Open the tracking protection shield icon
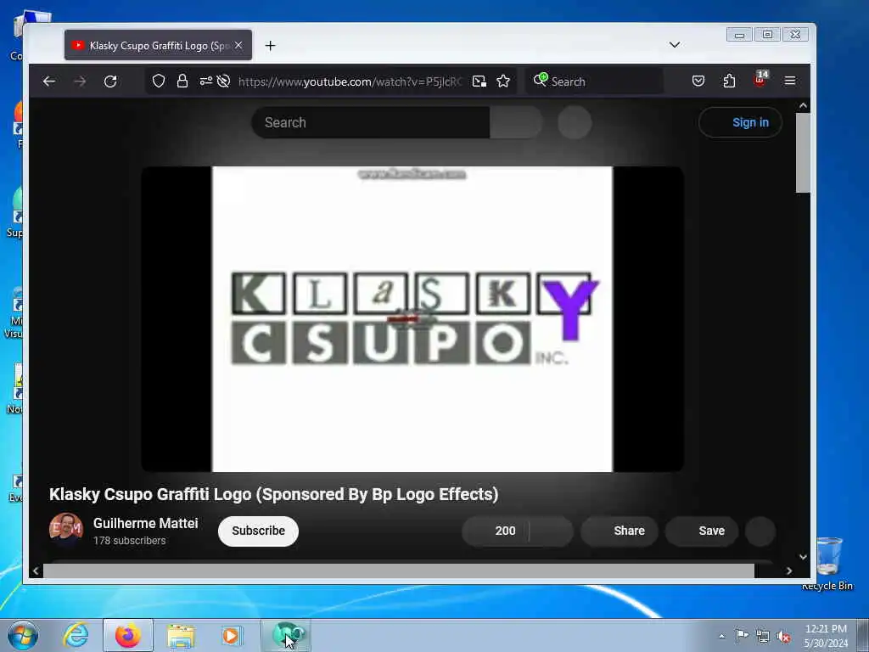The height and width of the screenshot is (652, 869). click(x=159, y=81)
